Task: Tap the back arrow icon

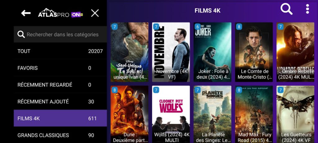Action: click(26, 13)
